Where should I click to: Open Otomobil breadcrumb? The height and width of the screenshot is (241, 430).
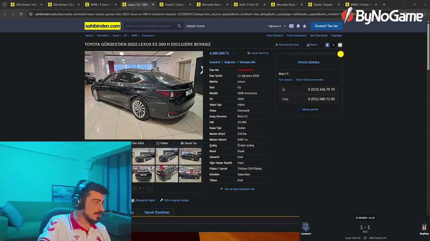(102, 35)
